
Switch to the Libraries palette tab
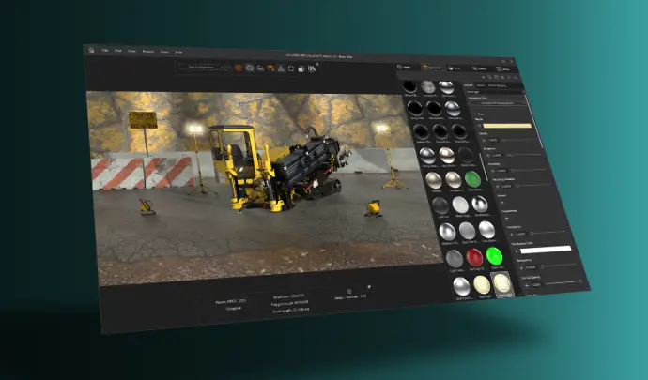click(x=503, y=69)
